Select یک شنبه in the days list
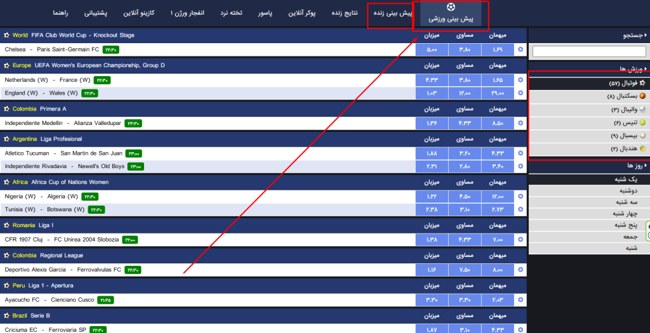 pyautogui.click(x=589, y=180)
